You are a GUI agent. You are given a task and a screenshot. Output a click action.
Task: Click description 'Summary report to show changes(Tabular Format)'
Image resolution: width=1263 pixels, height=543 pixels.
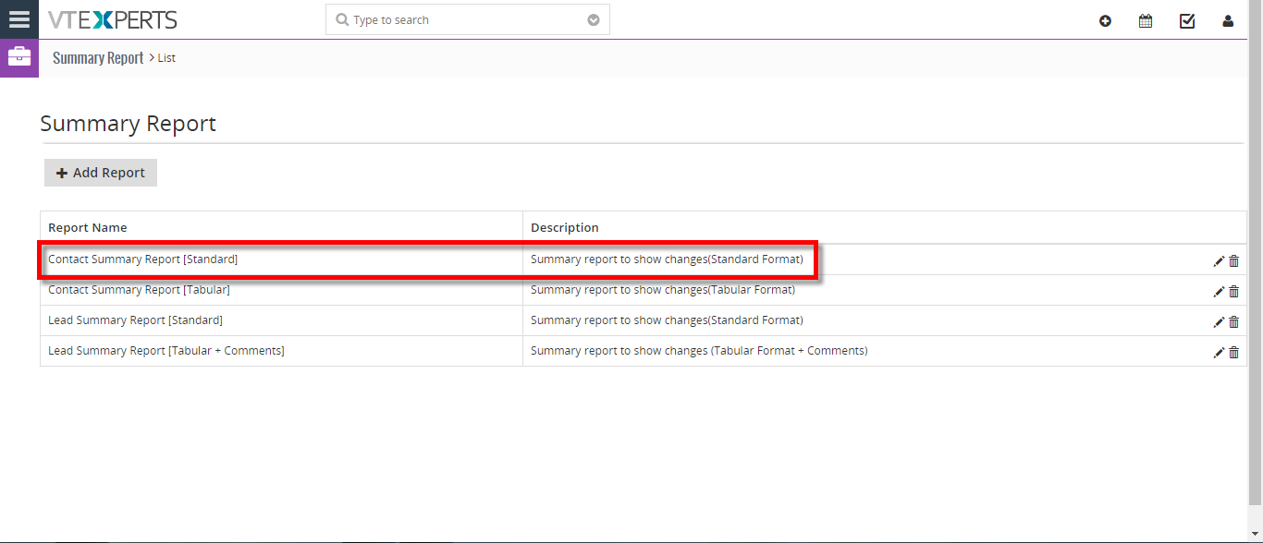[x=663, y=290]
